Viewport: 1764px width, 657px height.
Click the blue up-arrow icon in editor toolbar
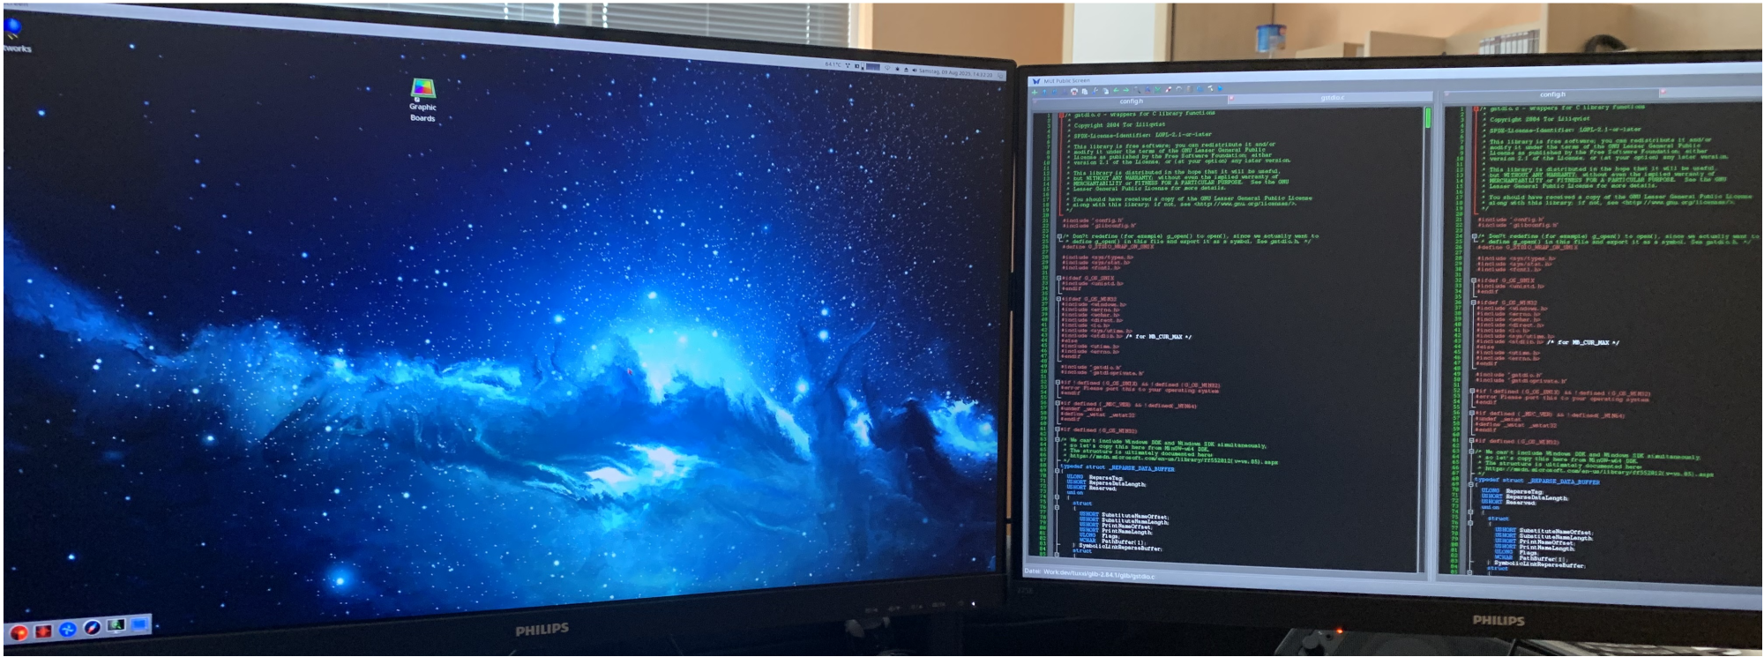coord(1044,93)
